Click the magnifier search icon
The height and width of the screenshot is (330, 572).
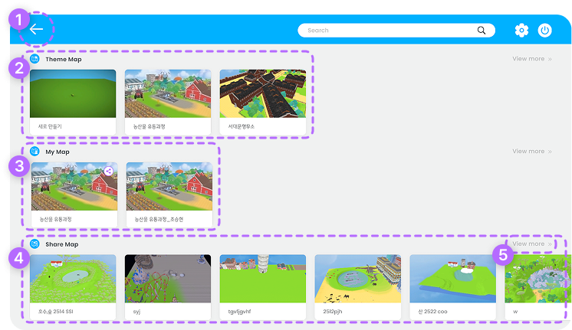[x=482, y=31]
